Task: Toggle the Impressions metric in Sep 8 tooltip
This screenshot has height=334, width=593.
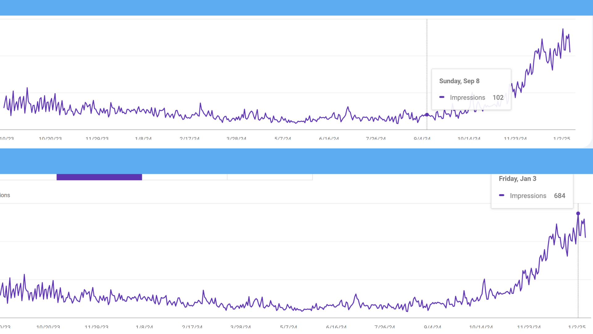Action: 467,97
